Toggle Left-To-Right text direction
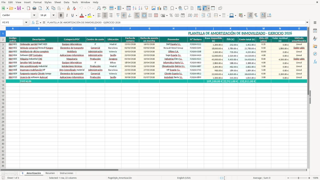Image resolution: width=320 pixels, height=180 pixels. click(250, 15)
